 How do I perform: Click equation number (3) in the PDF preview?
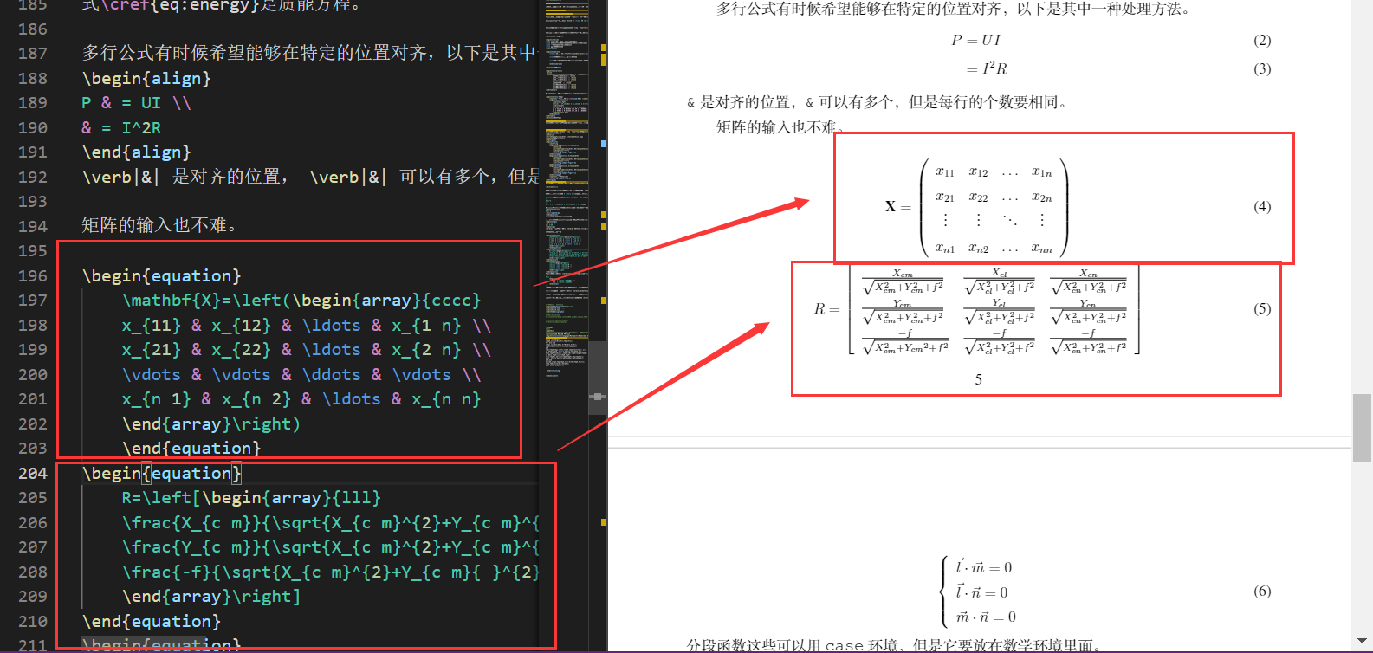pyautogui.click(x=1262, y=68)
